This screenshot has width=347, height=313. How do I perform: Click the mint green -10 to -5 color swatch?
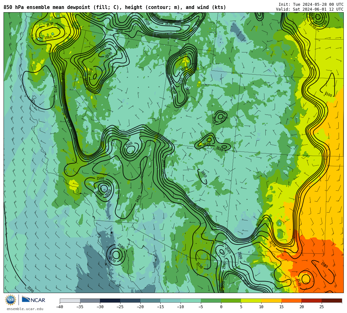click(x=191, y=300)
